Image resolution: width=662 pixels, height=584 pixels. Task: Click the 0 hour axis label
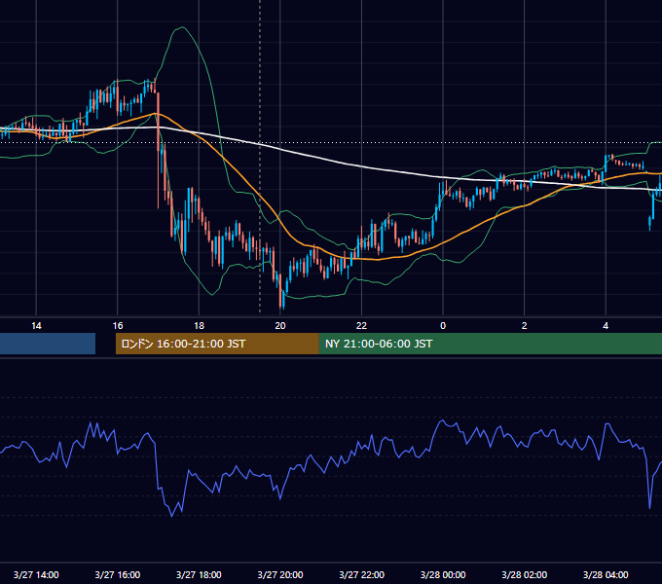point(443,326)
